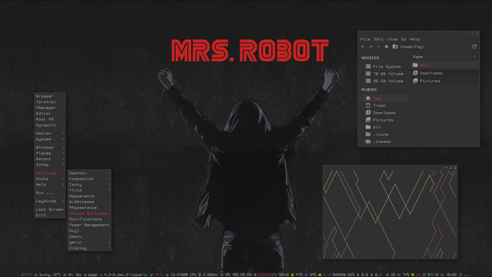Open the 70 GB Volume device
The image size is (492, 277).
388,74
